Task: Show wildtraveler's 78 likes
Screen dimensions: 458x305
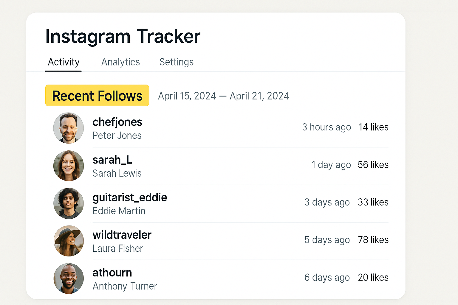Action: pos(373,240)
